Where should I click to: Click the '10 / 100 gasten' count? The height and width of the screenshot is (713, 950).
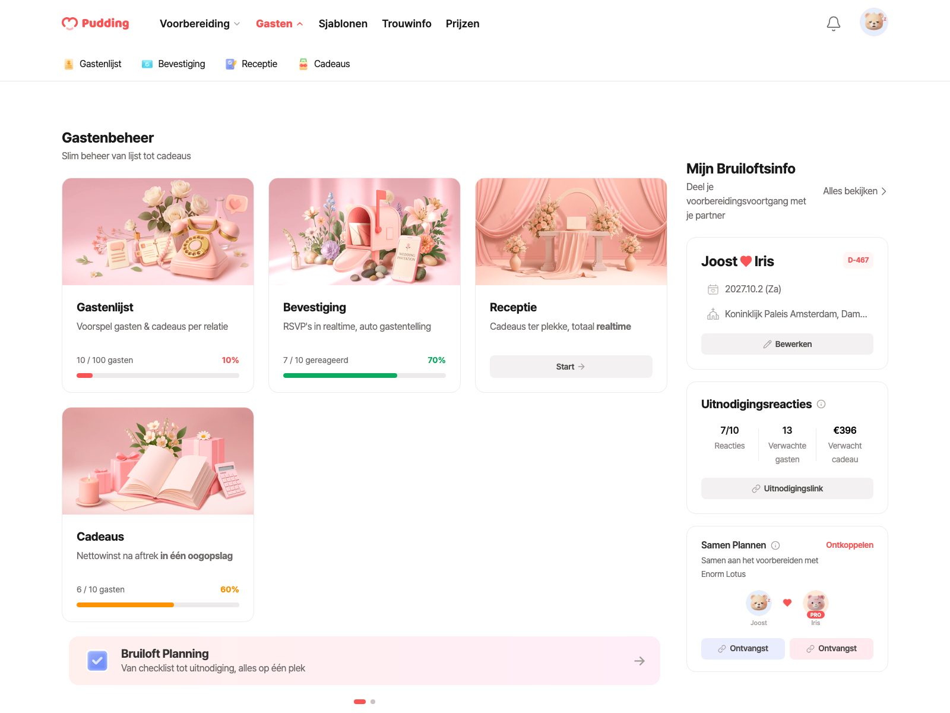[105, 360]
